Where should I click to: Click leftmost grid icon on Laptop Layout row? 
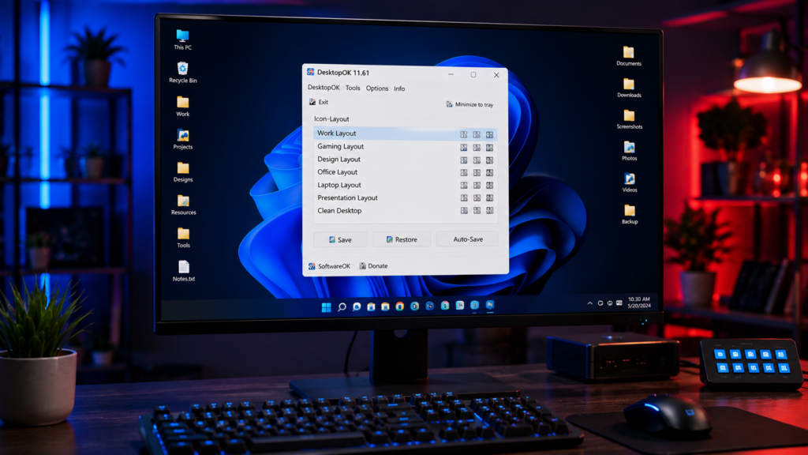[464, 185]
